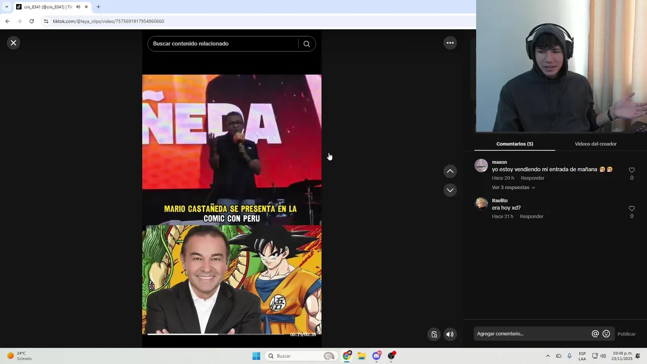Open the browser tab search dropdown
Viewport: 647px width, 364px height.
coord(6,7)
